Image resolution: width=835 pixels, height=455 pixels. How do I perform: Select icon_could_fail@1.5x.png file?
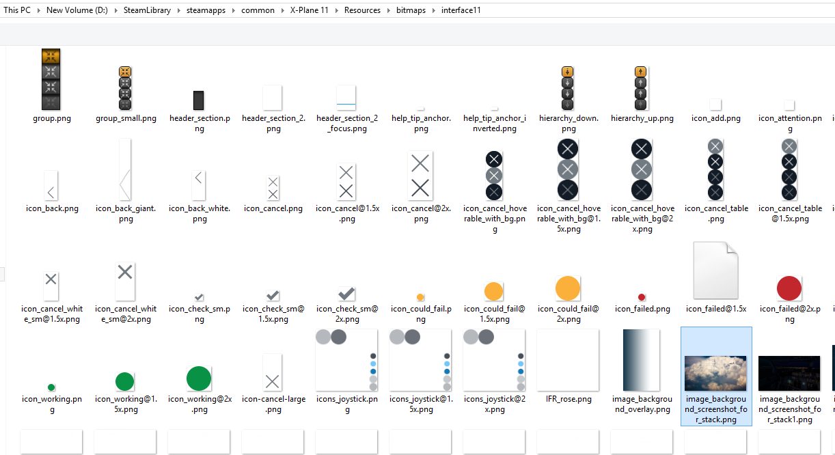(494, 291)
